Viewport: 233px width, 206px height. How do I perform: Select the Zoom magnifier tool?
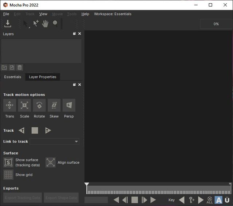(x=55, y=24)
